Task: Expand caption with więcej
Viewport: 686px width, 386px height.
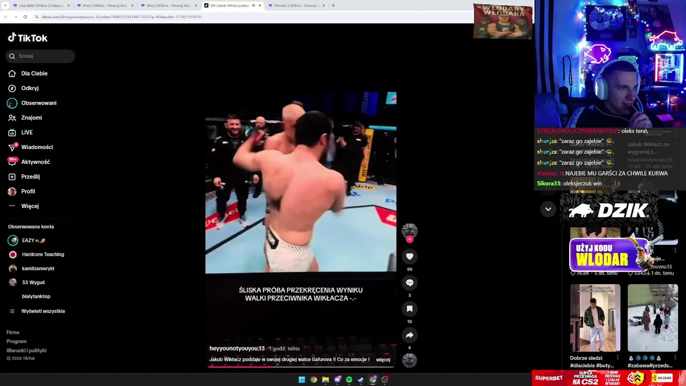Action: 383,360
